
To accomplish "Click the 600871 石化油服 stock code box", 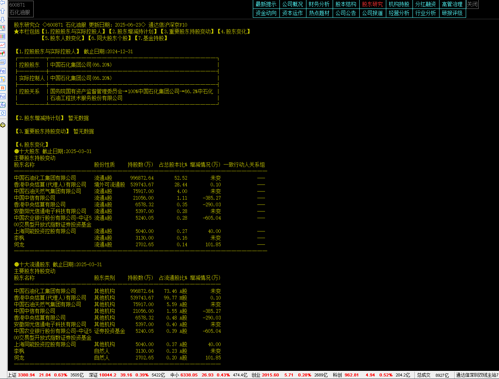I will 21,9.
